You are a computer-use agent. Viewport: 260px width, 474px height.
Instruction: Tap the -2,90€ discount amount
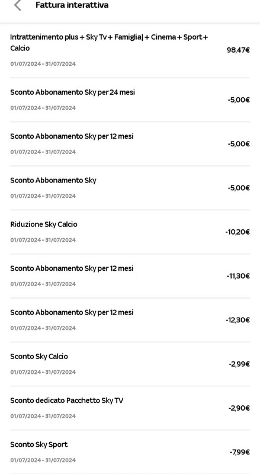[x=239, y=408]
